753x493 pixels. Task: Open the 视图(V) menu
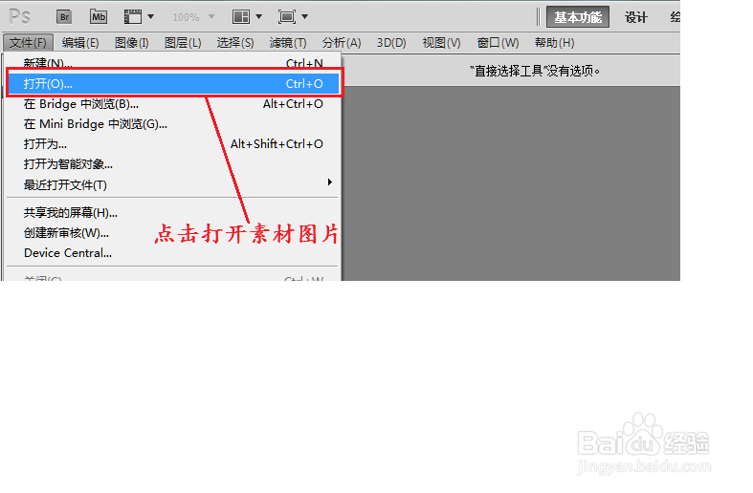(441, 43)
